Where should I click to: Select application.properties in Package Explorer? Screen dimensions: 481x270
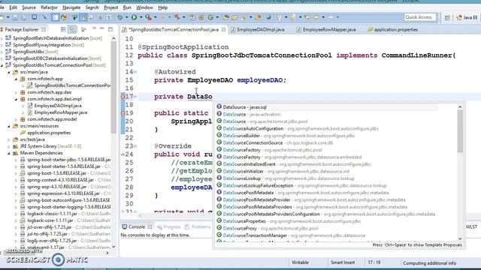coord(49,133)
